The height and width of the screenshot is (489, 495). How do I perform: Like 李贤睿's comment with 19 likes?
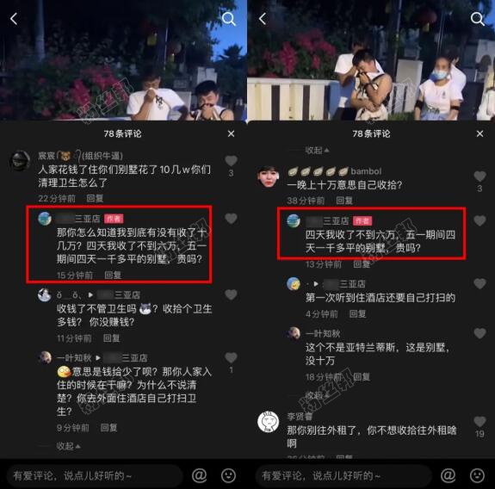point(480,422)
